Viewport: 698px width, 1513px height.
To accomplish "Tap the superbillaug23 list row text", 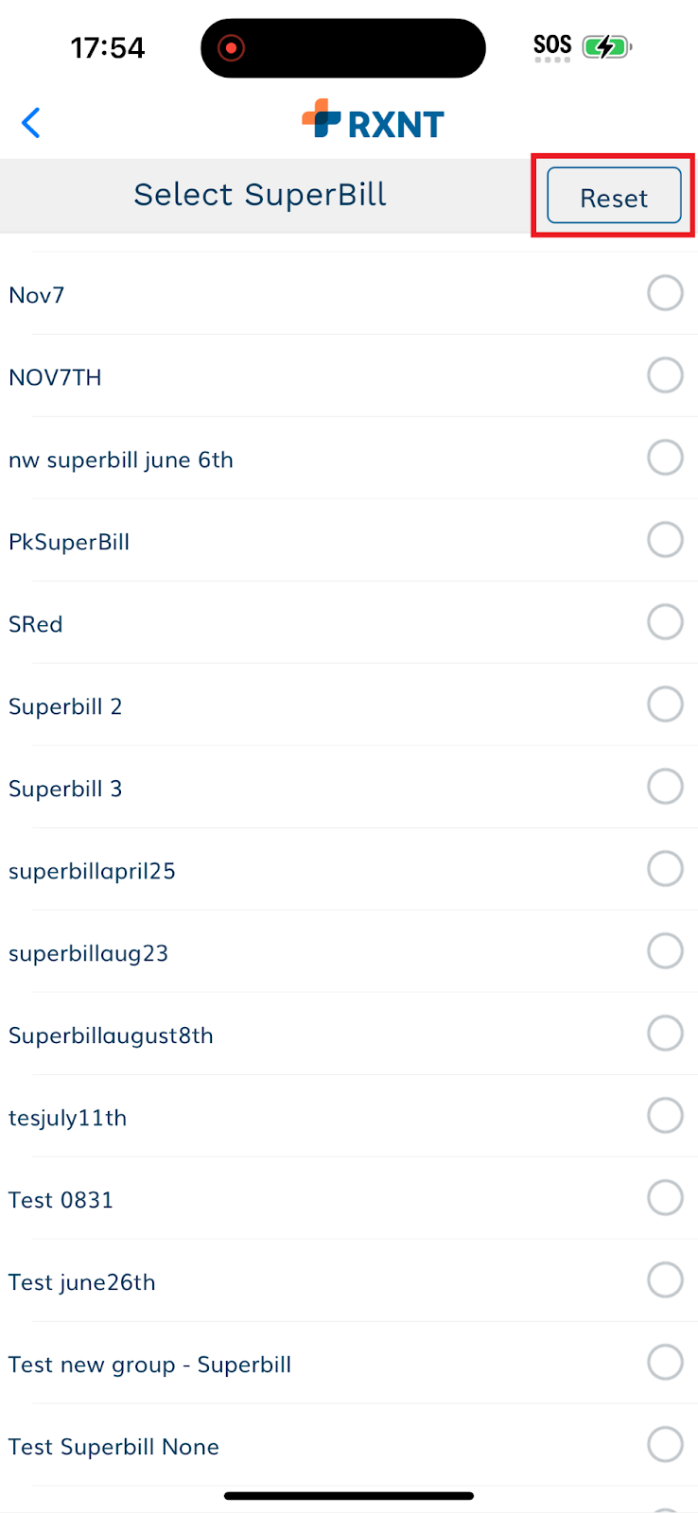I will tap(89, 953).
